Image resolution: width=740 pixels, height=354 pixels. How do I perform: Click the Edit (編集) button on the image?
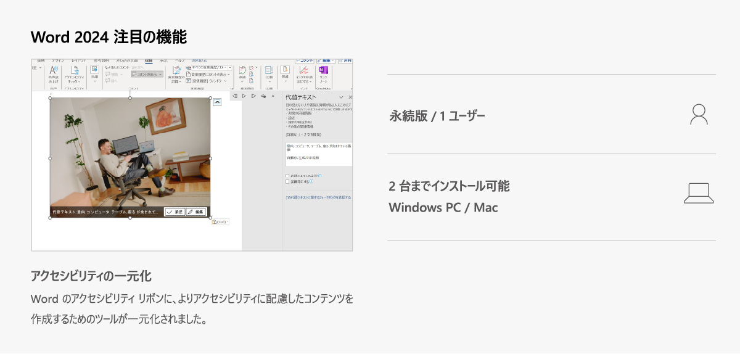pyautogui.click(x=196, y=212)
